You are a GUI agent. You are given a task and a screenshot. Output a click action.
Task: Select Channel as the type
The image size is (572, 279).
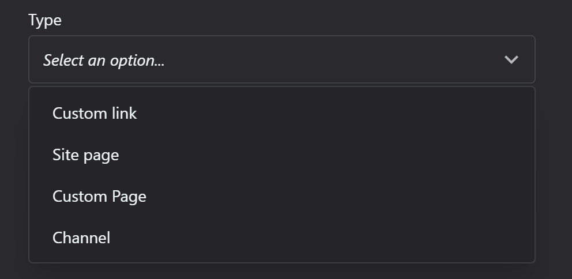281,238
